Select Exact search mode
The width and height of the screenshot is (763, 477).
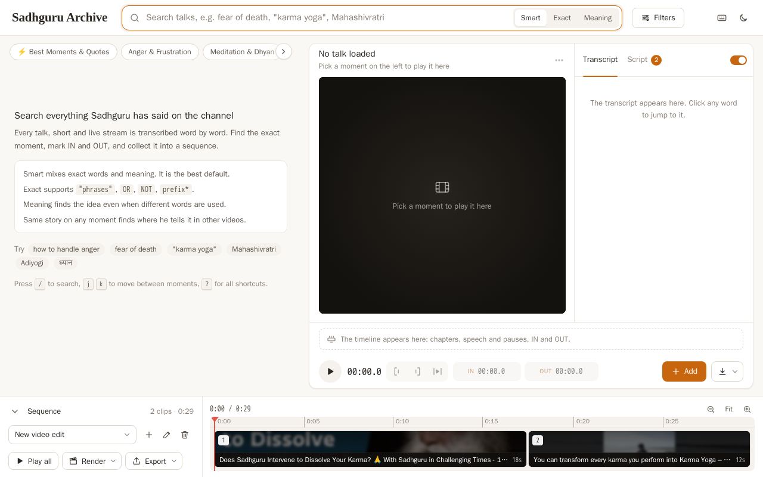[562, 18]
